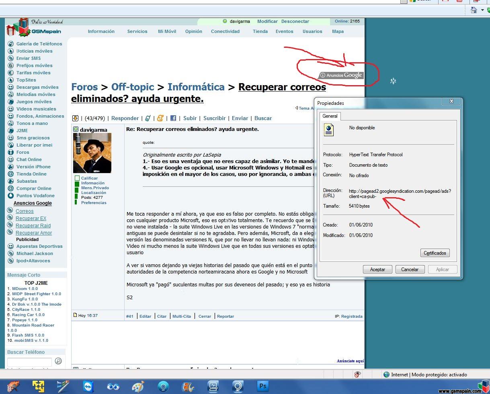The image size is (490, 394).
Task: Click the Foros sidebar icon
Action: tap(11, 152)
